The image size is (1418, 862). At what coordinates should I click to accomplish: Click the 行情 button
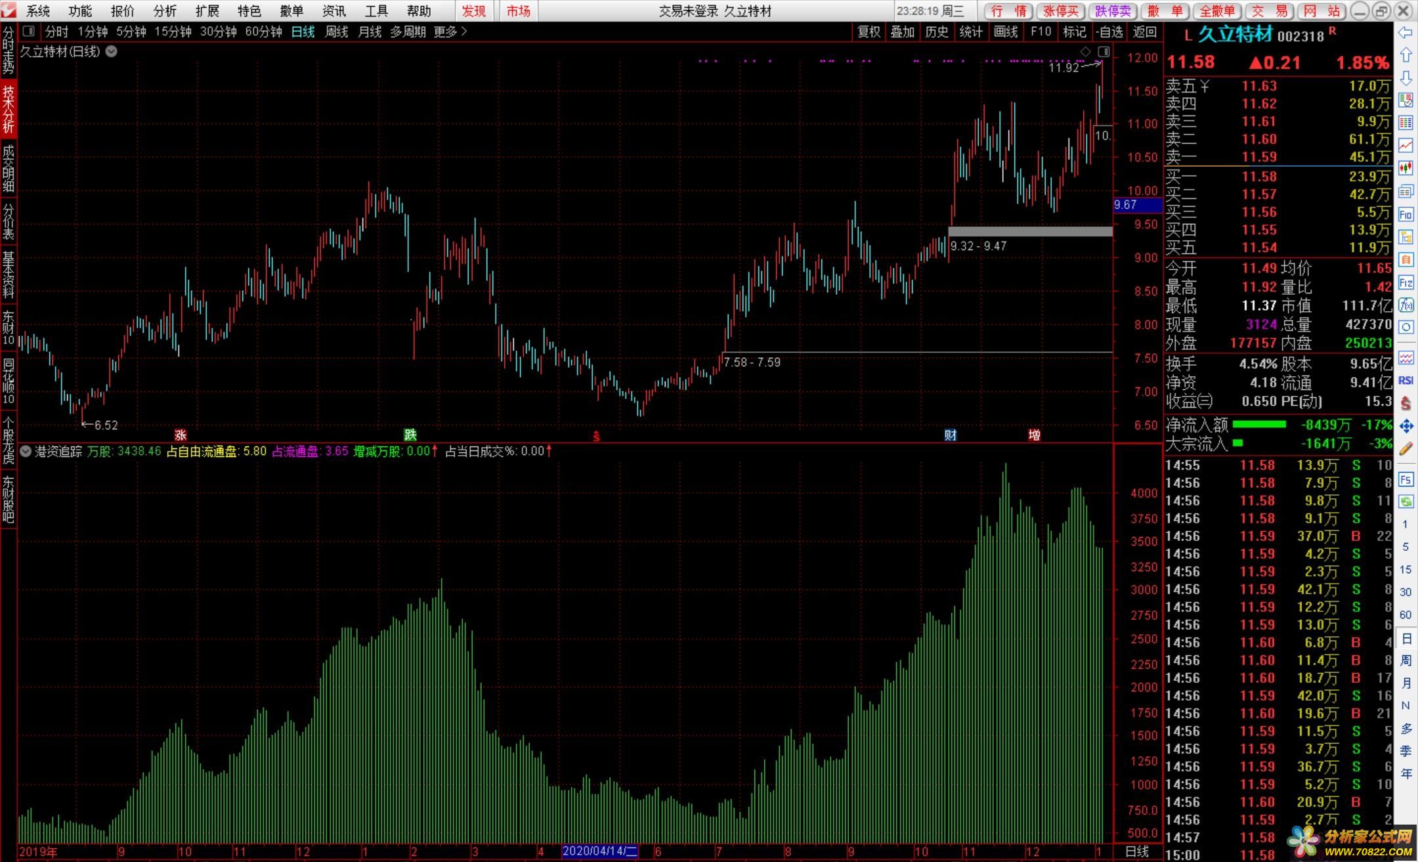(x=1009, y=11)
